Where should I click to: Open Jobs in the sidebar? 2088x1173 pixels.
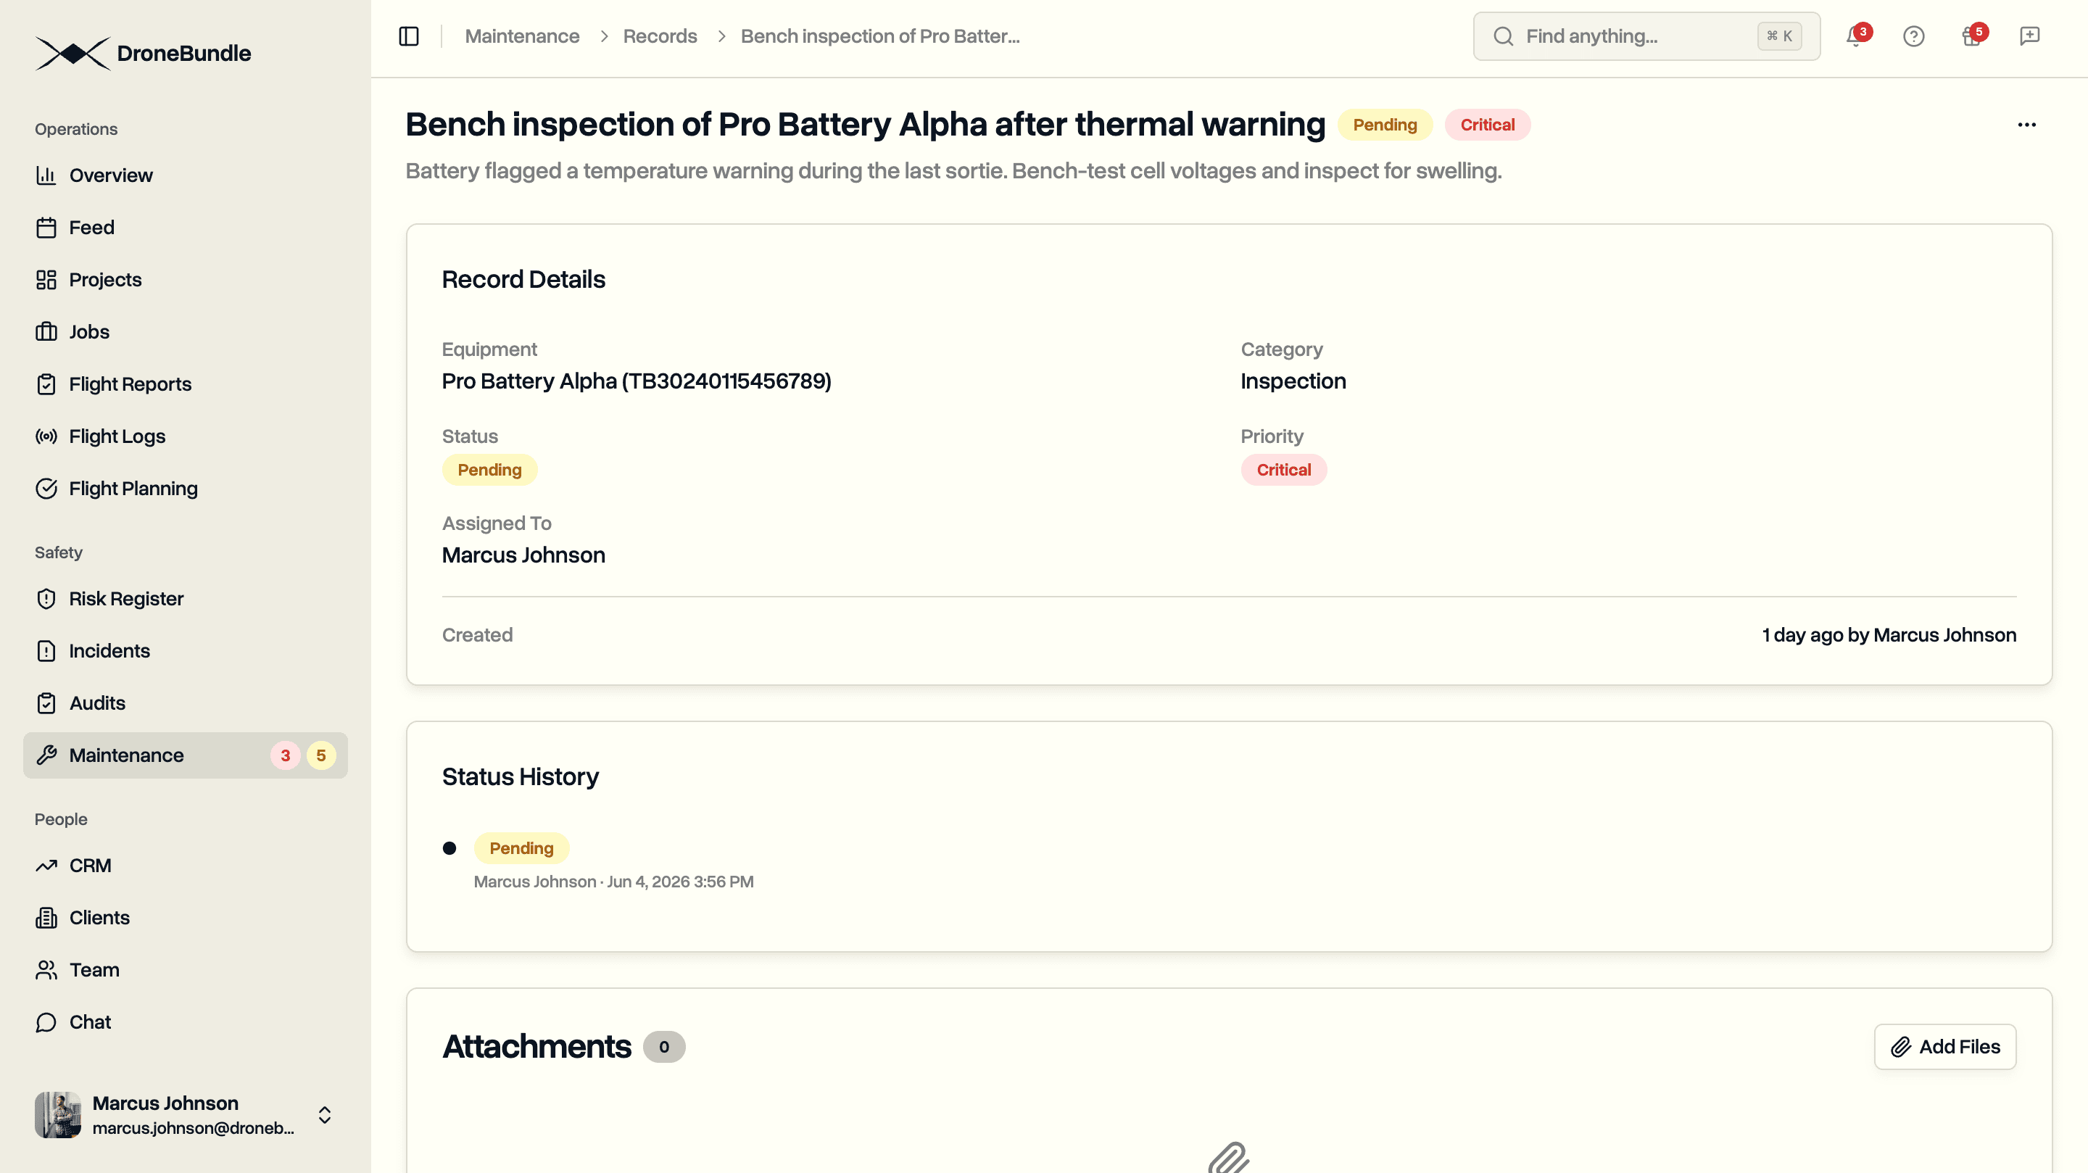185,331
